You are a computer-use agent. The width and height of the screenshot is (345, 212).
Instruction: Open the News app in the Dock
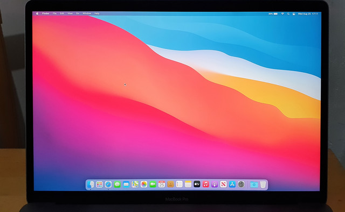tap(223, 185)
